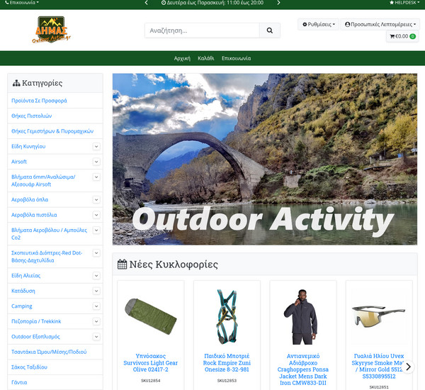Click SKU12854 text
Viewport: 425px width, 390px height.
pyautogui.click(x=151, y=381)
